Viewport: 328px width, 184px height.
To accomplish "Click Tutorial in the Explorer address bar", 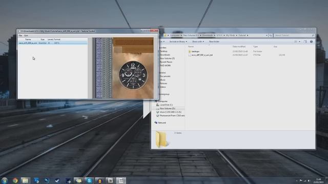I will click(242, 35).
